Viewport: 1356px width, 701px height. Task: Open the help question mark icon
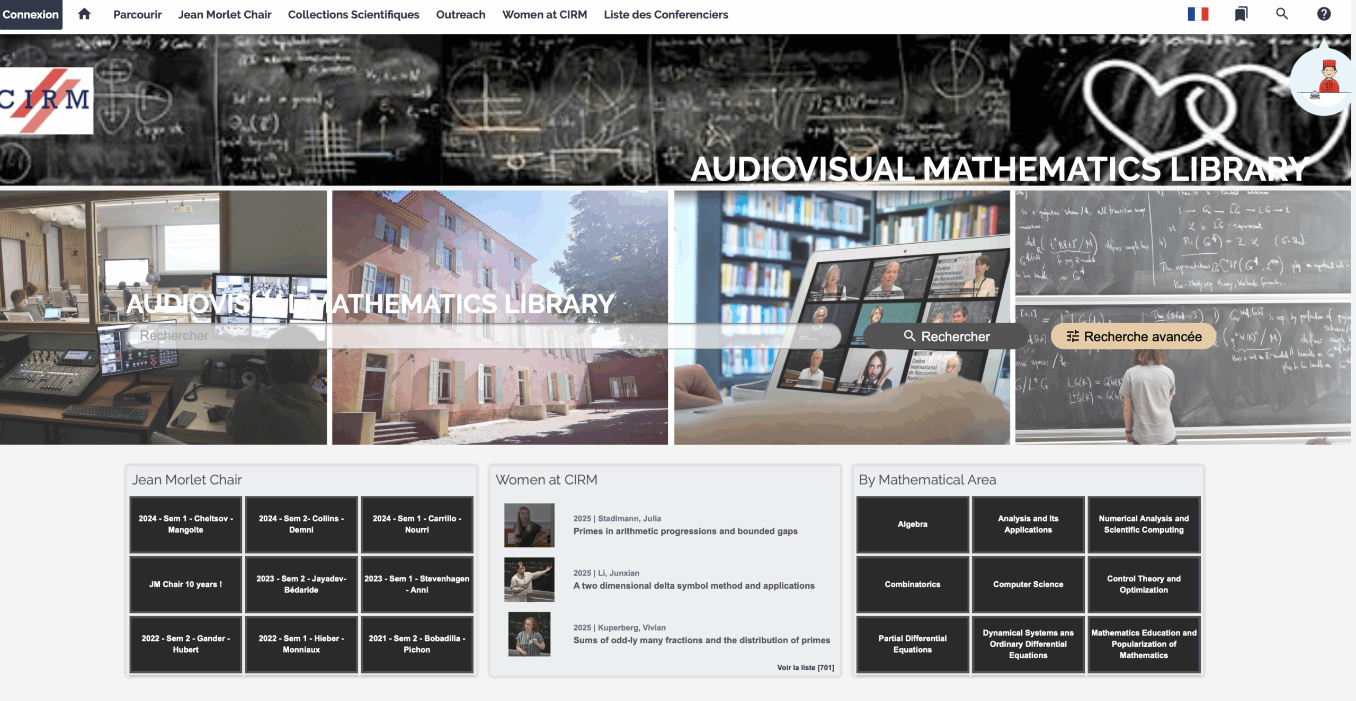[x=1324, y=14]
